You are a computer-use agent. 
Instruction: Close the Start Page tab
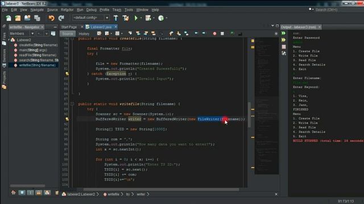click(82, 27)
